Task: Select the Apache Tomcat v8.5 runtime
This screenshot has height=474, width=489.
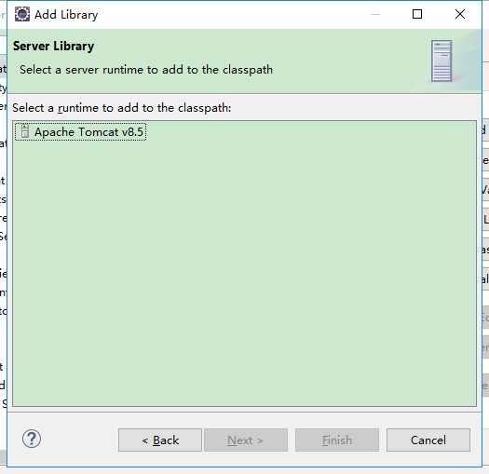Action: point(80,132)
